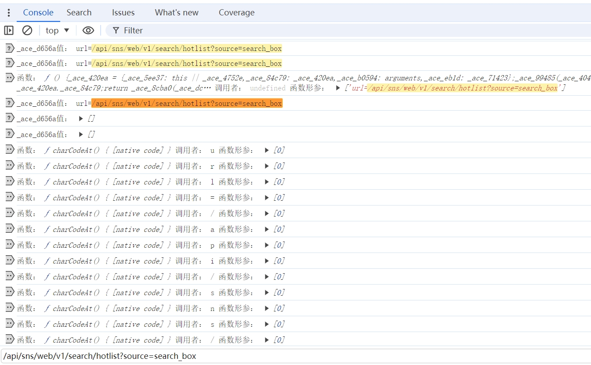Expand the first empty array [] entry

tap(80, 119)
